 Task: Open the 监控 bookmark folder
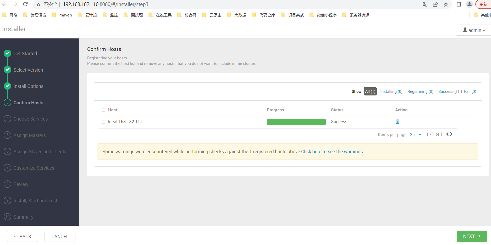[x=111, y=15]
